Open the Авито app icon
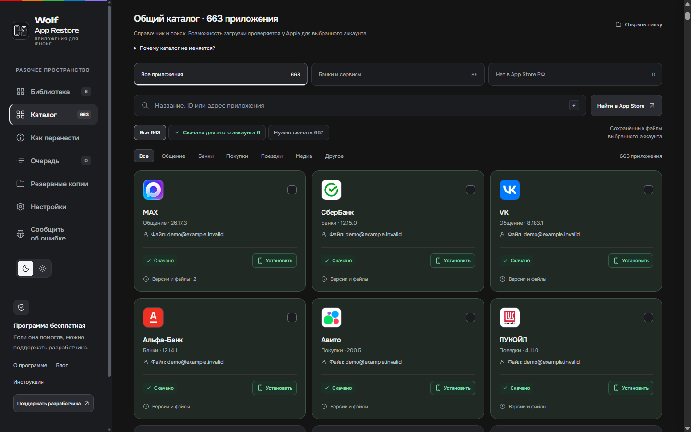The height and width of the screenshot is (432, 691). pyautogui.click(x=331, y=317)
